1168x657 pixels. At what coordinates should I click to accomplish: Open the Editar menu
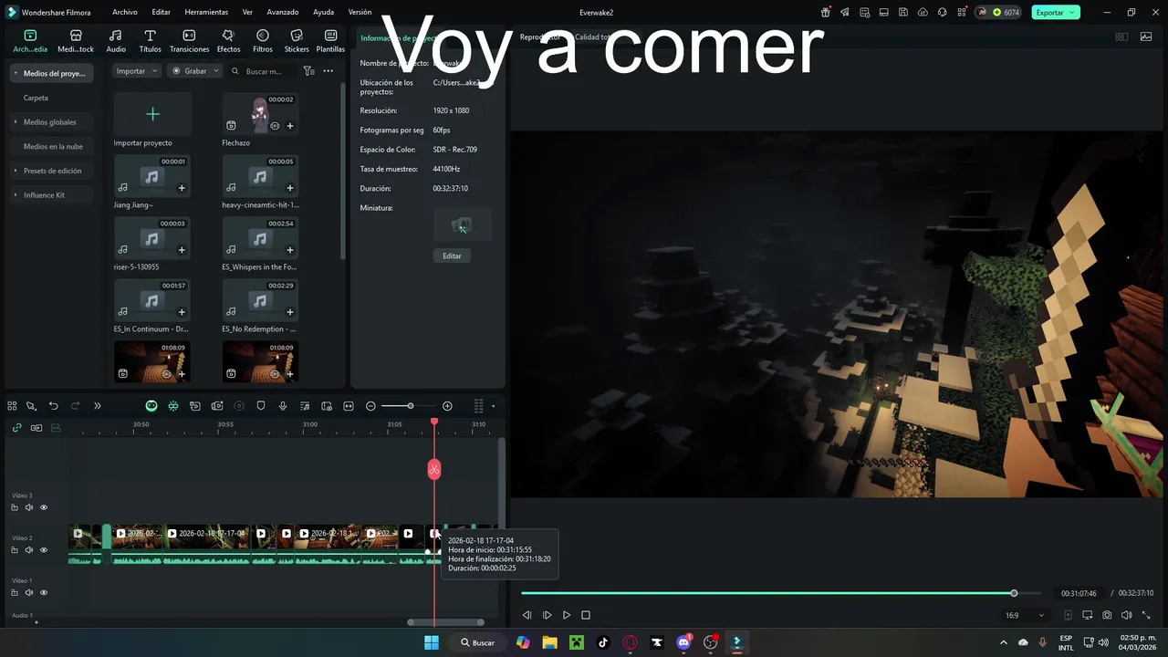[x=162, y=13]
